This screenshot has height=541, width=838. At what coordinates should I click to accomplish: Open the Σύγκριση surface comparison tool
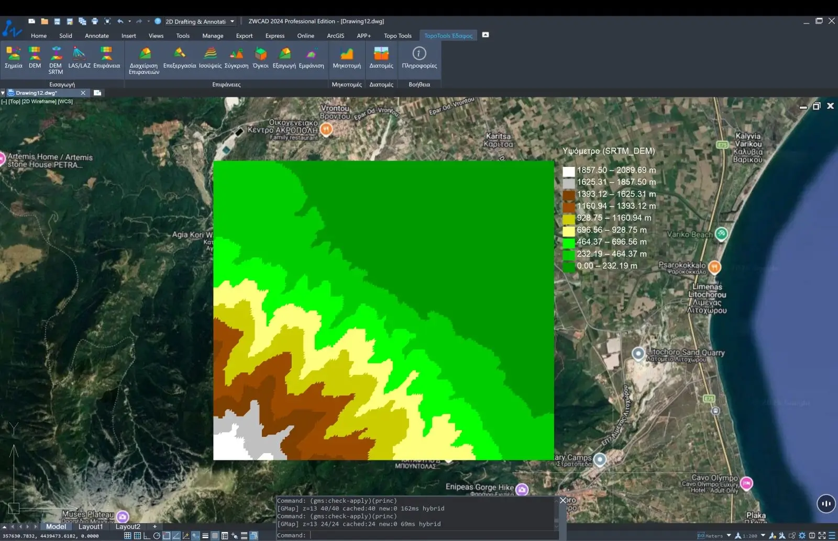(236, 58)
